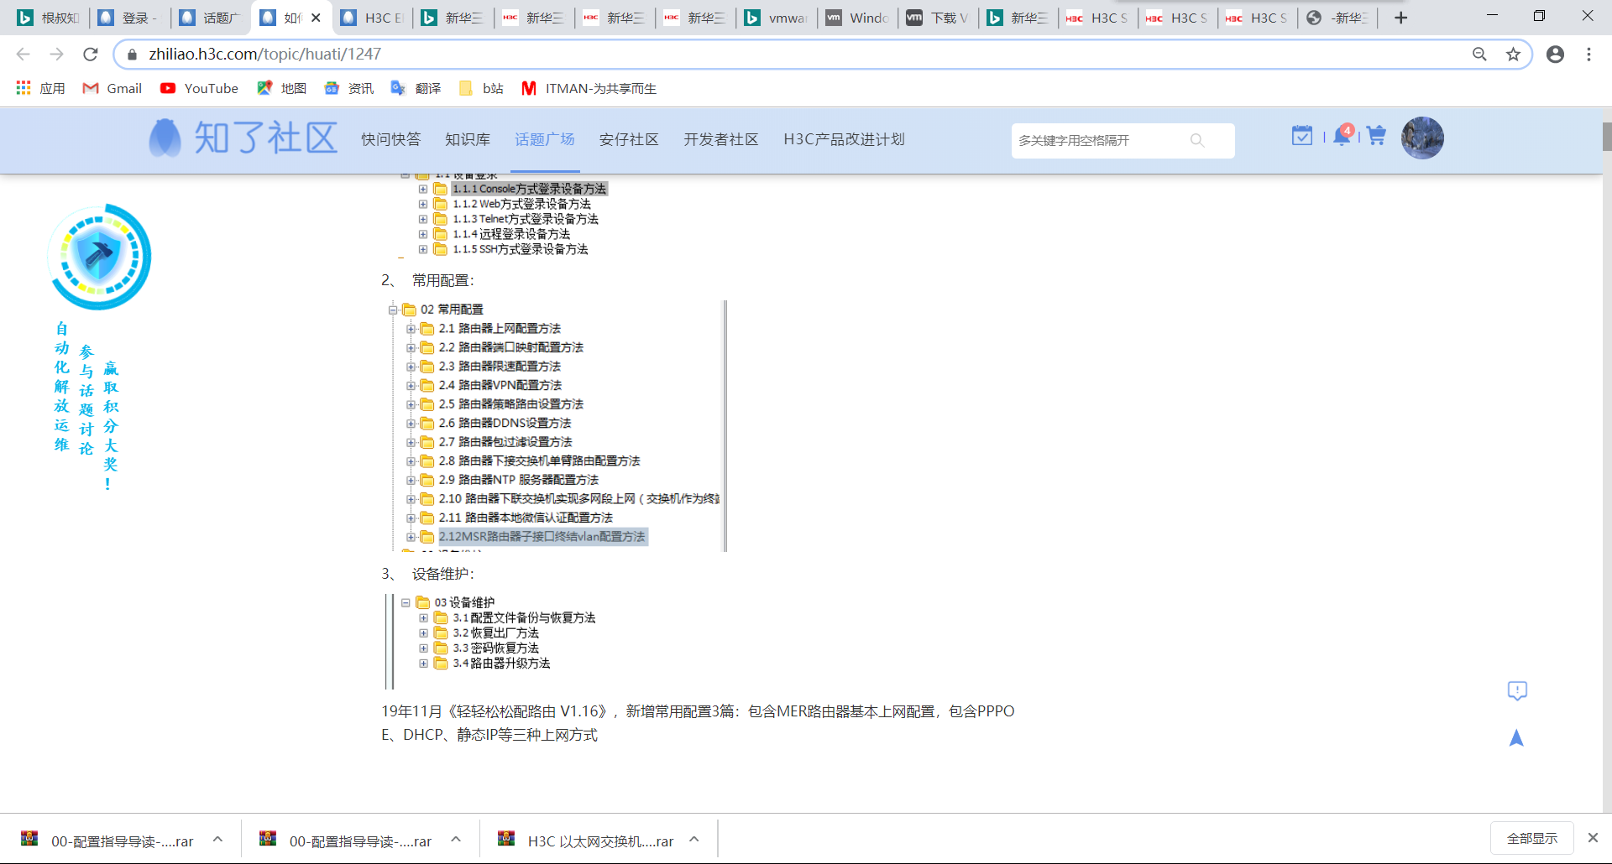1612x864 pixels.
Task: Open the shopping cart icon
Action: point(1376,135)
